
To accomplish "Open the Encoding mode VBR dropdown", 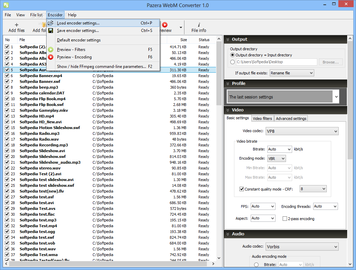I will [x=276, y=159].
